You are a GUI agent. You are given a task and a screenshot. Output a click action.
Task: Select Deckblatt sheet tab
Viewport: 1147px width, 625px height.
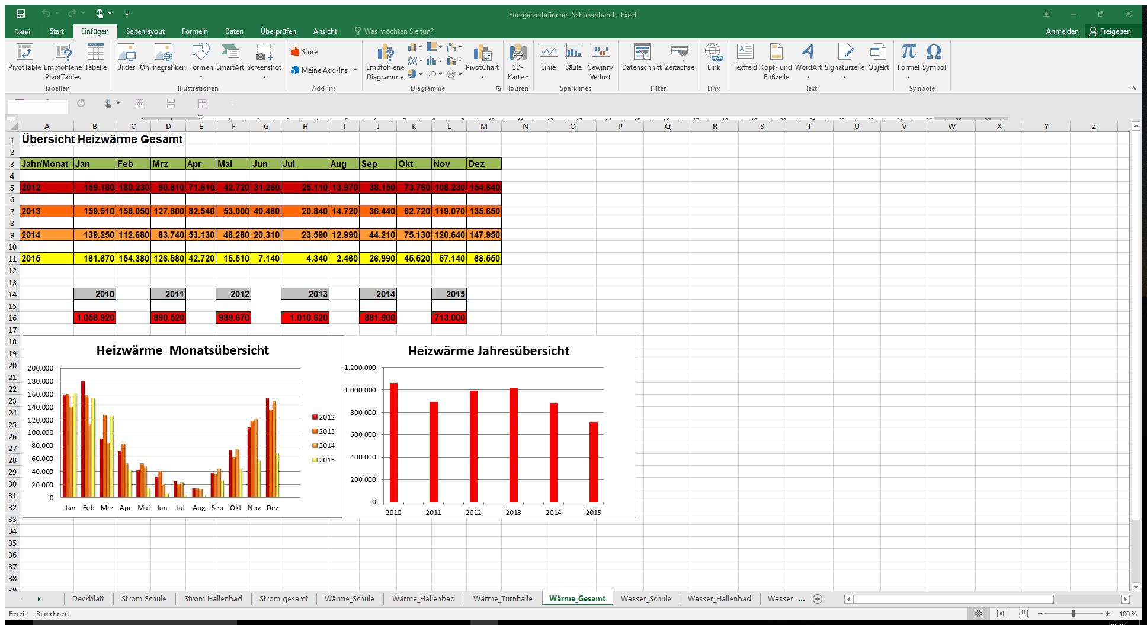coord(88,599)
